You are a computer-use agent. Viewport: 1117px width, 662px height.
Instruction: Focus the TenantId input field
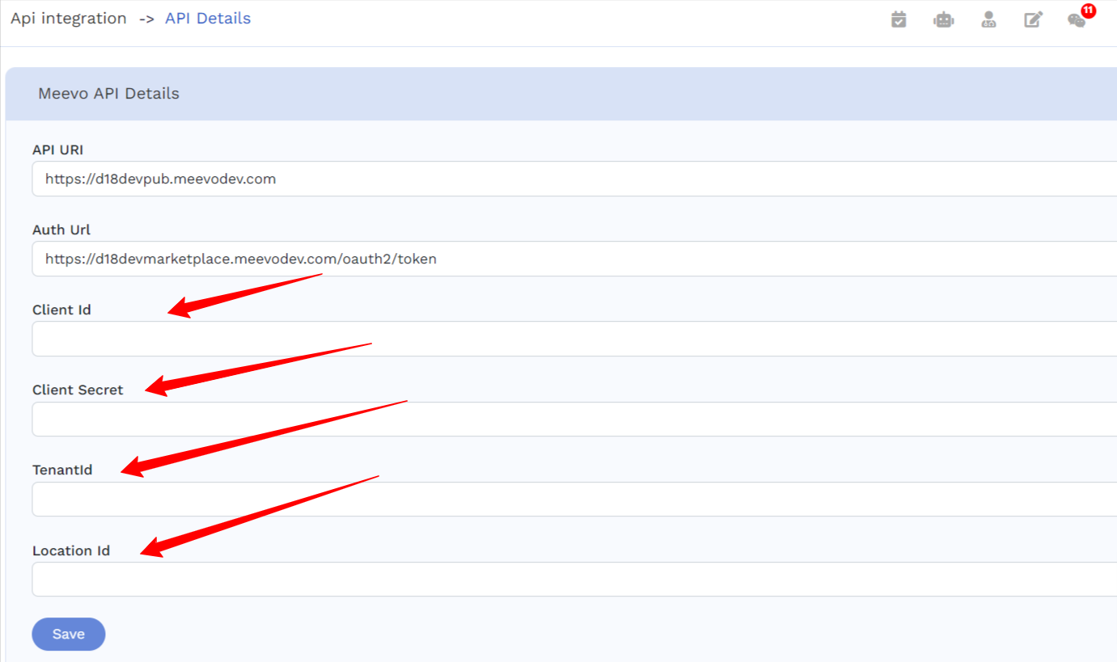point(574,499)
